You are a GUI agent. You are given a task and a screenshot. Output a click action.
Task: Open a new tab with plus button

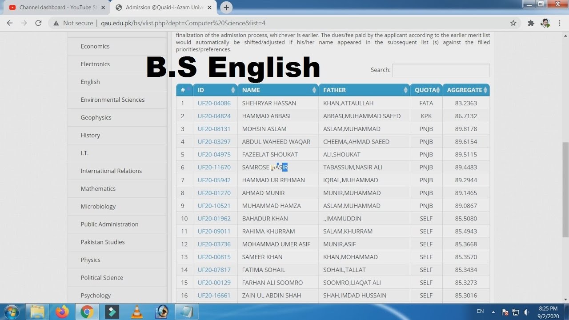[226, 8]
